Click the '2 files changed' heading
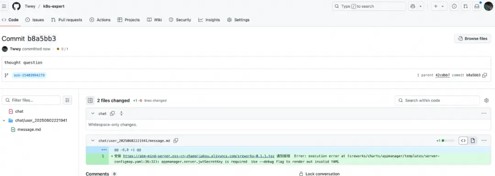The width and height of the screenshot is (495, 176). click(x=113, y=101)
